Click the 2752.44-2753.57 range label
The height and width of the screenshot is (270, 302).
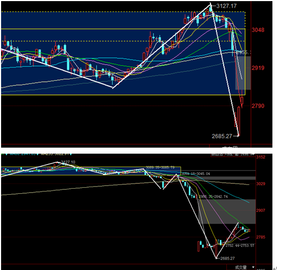(x=240, y=245)
